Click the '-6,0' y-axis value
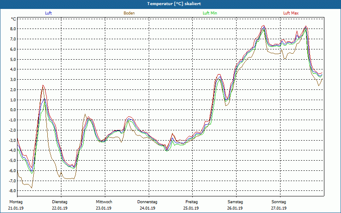The height and width of the screenshot is (213, 341). point(12,170)
